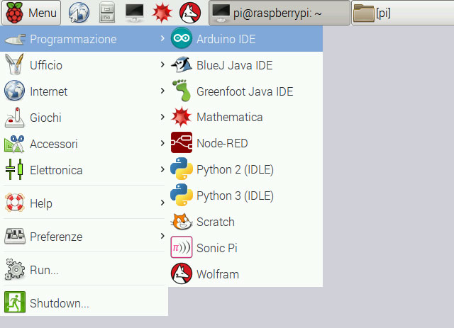Open the Raspberry Pi Menu button
454x328 pixels.
click(32, 13)
